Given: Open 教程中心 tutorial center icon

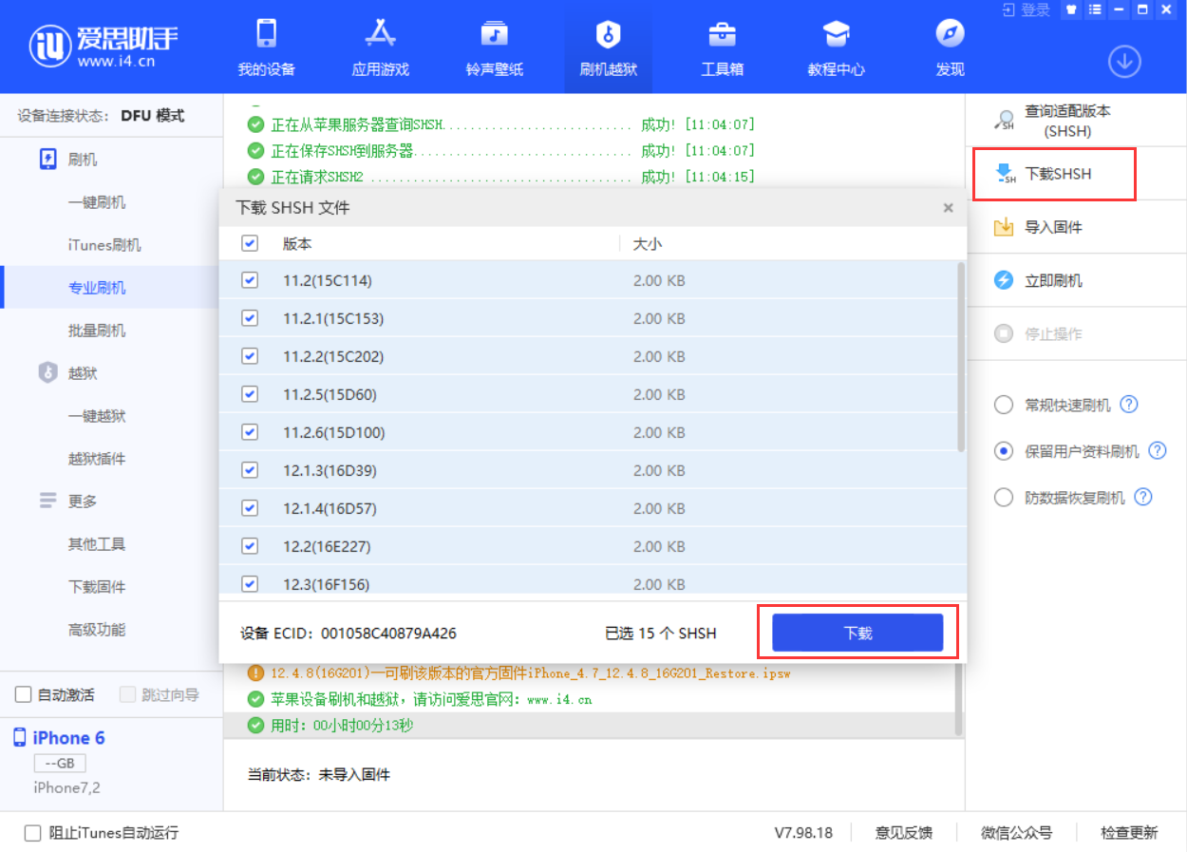Looking at the screenshot, I should point(836,34).
